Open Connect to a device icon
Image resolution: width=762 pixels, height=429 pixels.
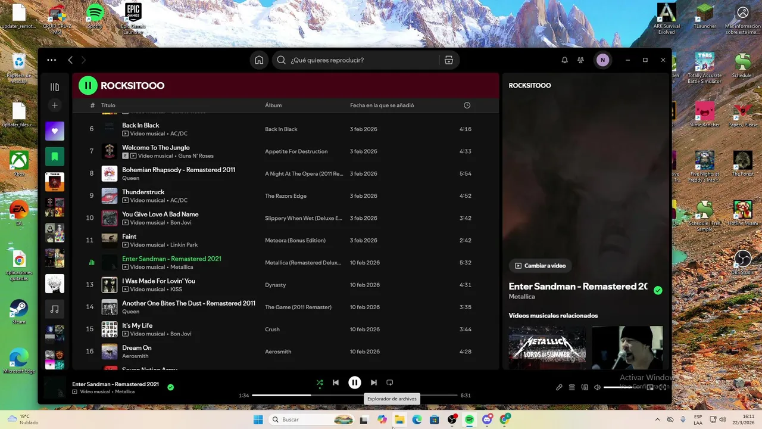(585, 387)
